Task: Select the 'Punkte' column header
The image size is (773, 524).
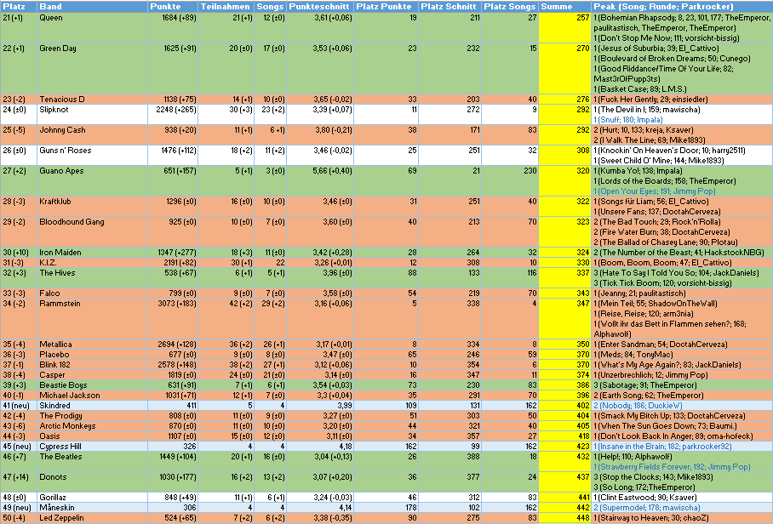Action: pos(173,7)
